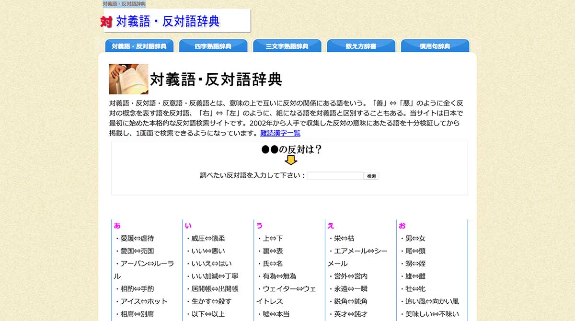
Task: Click the antonym search input field
Action: [334, 175]
